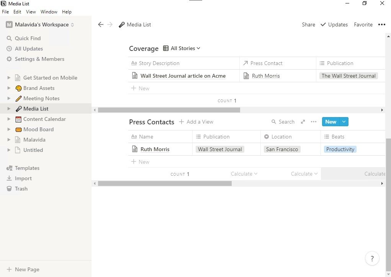Screen dimensions: 391x277
Task: Open the Calculate dropdown under Publication column
Action: coord(244,174)
